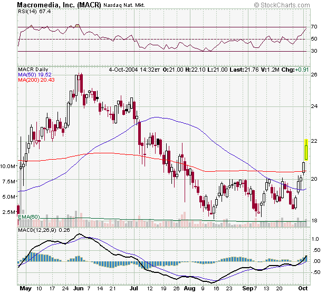The height and width of the screenshot is (294, 327).
Task: Click the L:21.00 low price value
Action: (x=217, y=70)
